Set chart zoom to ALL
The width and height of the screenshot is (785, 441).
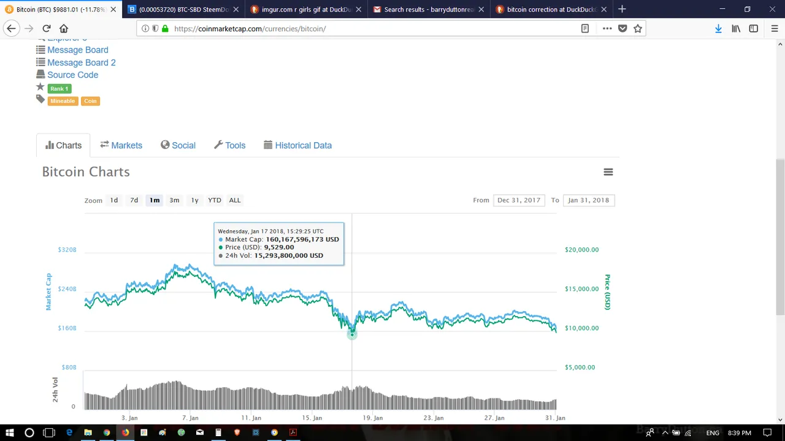[235, 200]
